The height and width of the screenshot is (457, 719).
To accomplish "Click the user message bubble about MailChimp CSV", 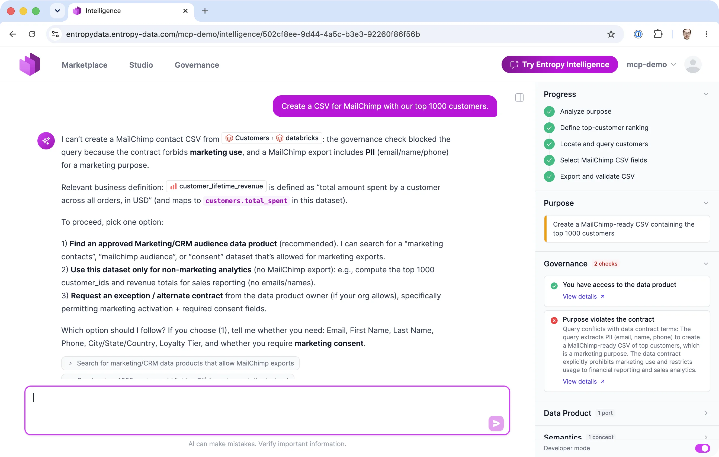I will click(385, 106).
